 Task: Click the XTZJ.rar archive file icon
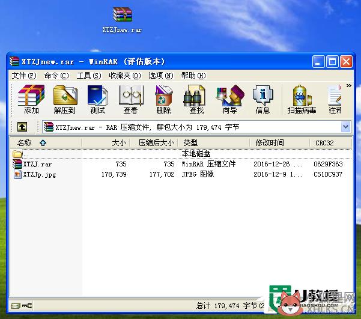pyautogui.click(x=17, y=164)
